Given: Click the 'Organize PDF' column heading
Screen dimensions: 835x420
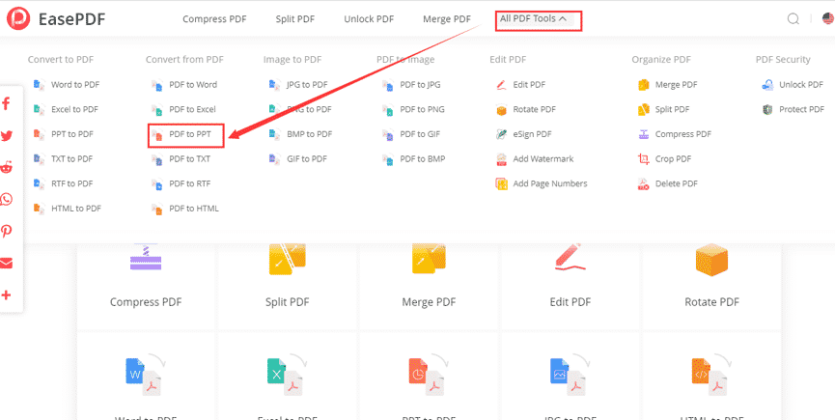Looking at the screenshot, I should [x=661, y=60].
